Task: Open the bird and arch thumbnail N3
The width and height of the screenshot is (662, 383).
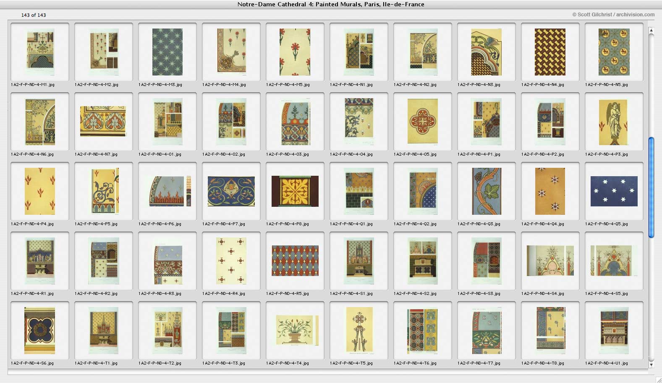Action: pyautogui.click(x=487, y=52)
